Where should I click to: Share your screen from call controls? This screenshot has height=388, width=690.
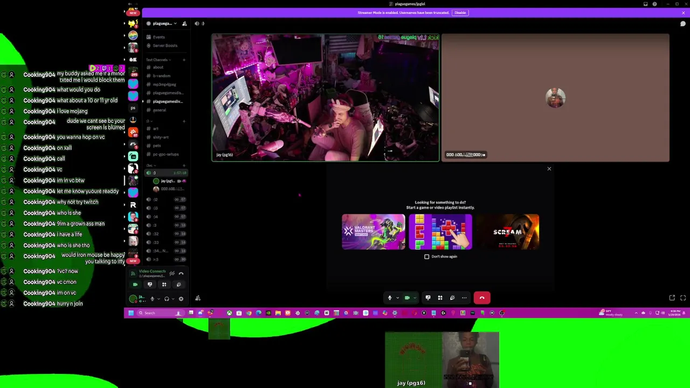[428, 297]
